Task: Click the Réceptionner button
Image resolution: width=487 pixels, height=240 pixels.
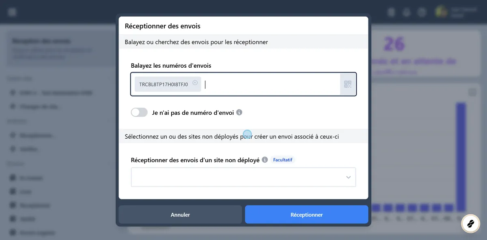Action: click(x=306, y=214)
